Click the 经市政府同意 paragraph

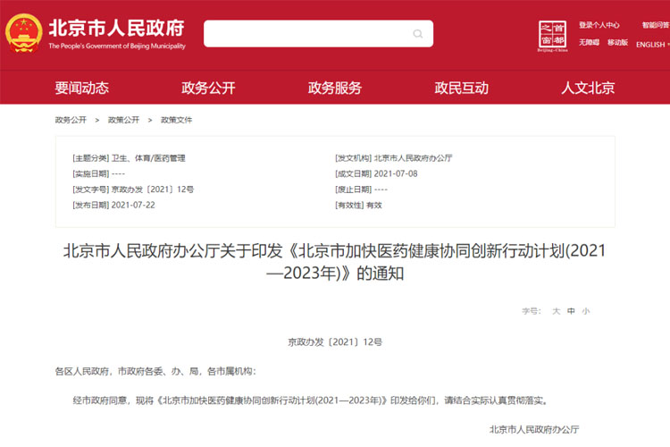[x=311, y=401]
